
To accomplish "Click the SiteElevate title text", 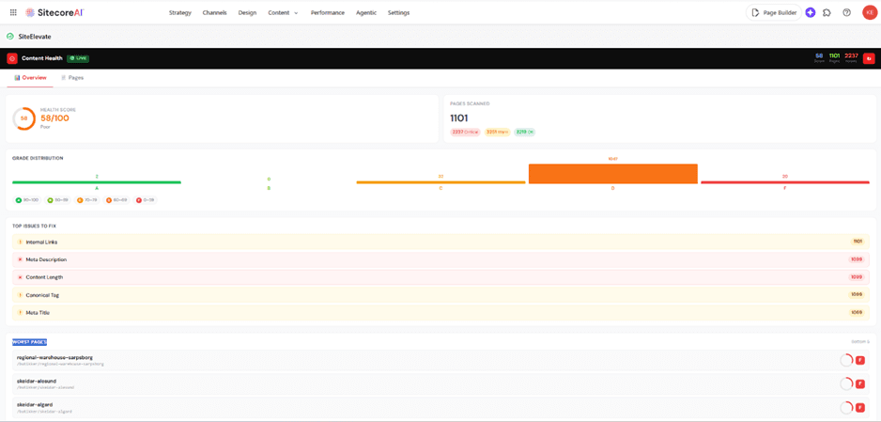I will click(x=35, y=37).
